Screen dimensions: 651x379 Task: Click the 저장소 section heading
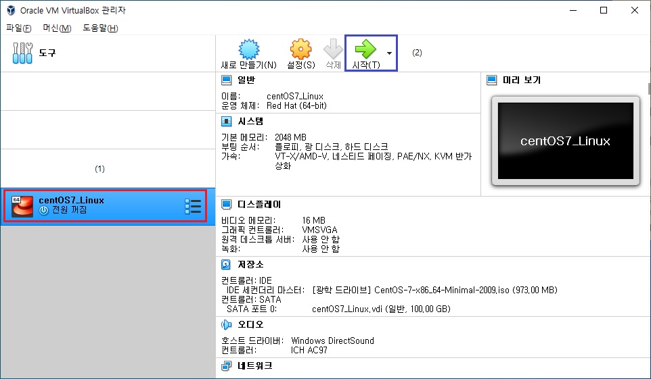click(x=250, y=265)
